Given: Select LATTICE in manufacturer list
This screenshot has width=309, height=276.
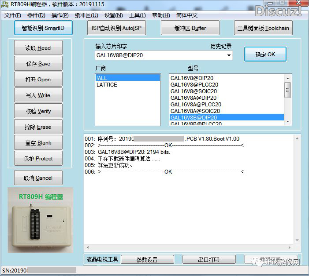Looking at the screenshot, I should tap(128, 85).
